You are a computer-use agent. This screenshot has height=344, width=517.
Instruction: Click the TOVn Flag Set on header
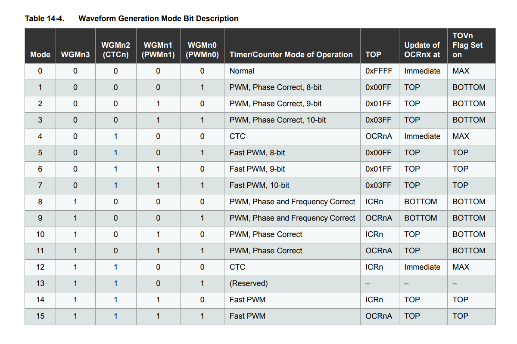point(467,45)
